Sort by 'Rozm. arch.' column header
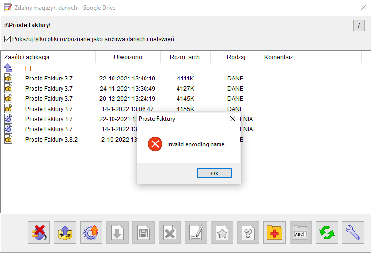Viewport: 371px width, 253px height. 185,57
